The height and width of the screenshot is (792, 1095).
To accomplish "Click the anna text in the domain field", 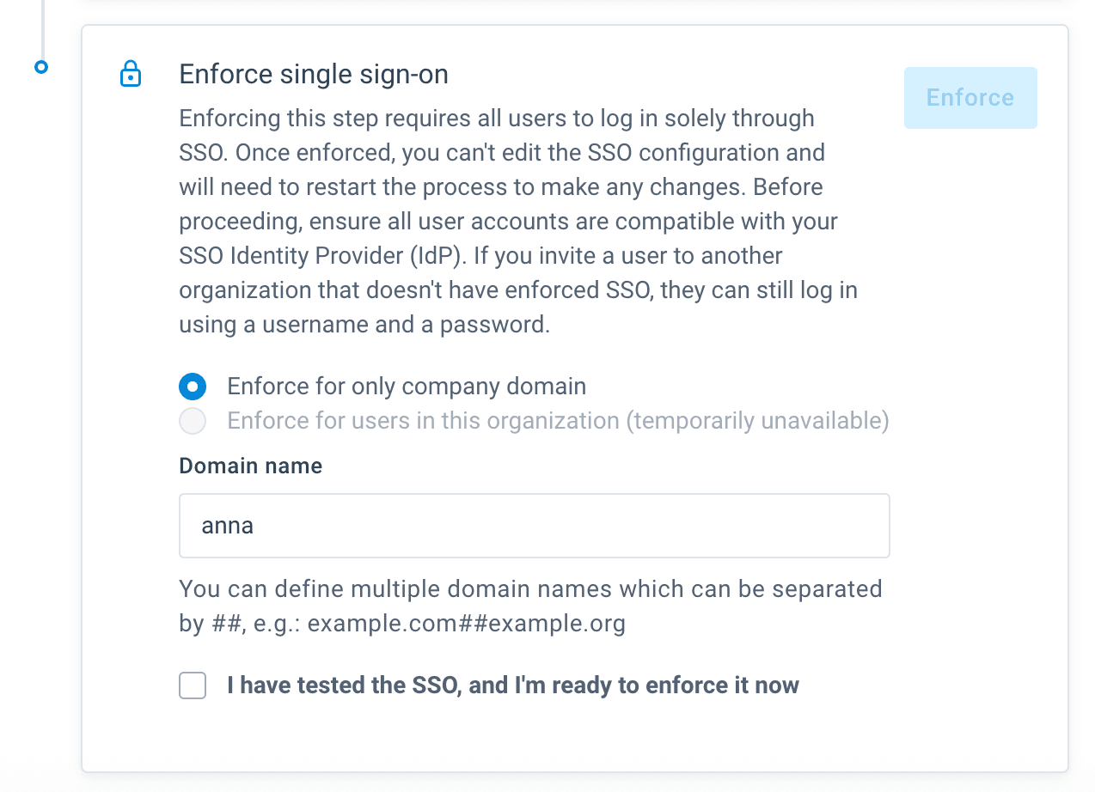I will point(227,526).
